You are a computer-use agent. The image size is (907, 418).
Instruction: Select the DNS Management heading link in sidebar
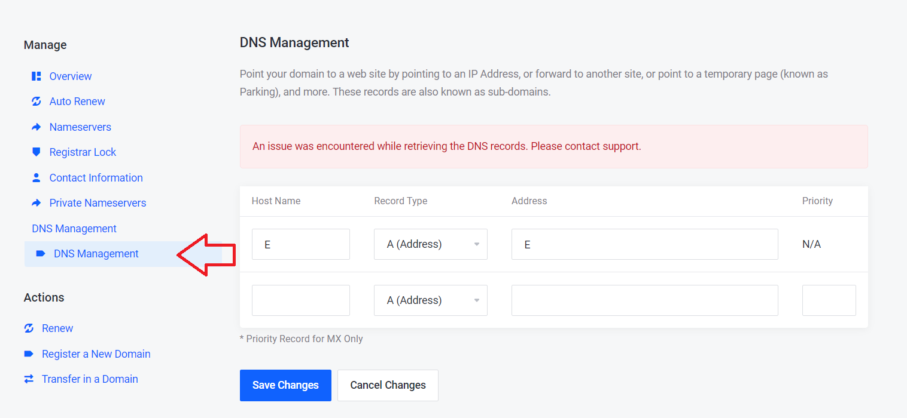pyautogui.click(x=74, y=229)
